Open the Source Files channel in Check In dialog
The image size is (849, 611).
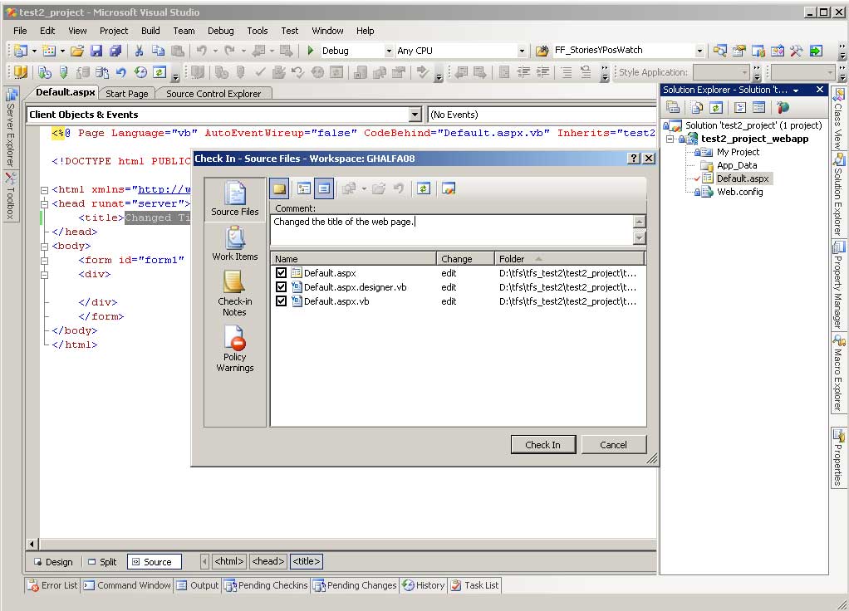tap(234, 198)
